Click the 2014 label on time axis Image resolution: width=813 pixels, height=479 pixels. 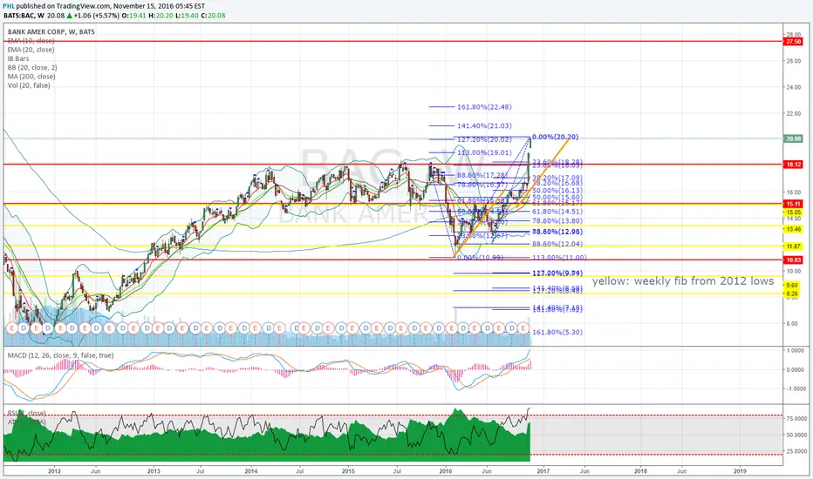click(x=251, y=471)
